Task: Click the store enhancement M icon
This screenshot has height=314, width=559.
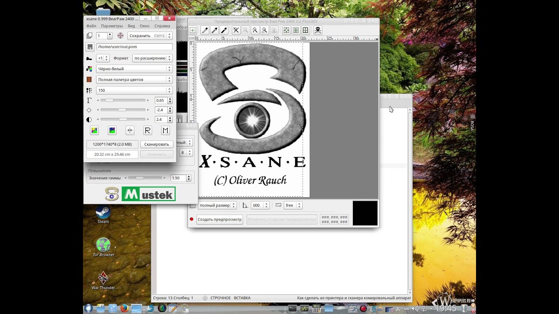Action: point(165,130)
